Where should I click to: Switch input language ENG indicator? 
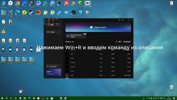[164, 98]
